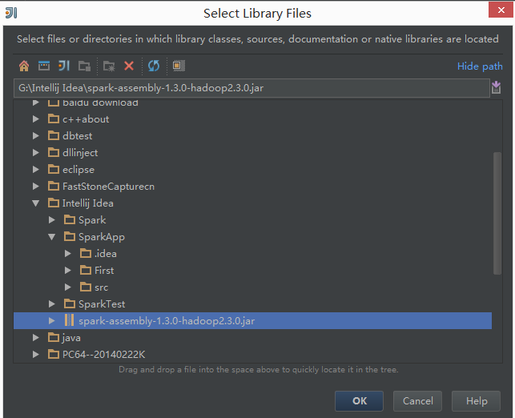Expand the c++about folder
Screen dimensions: 515x418
pyautogui.click(x=36, y=119)
